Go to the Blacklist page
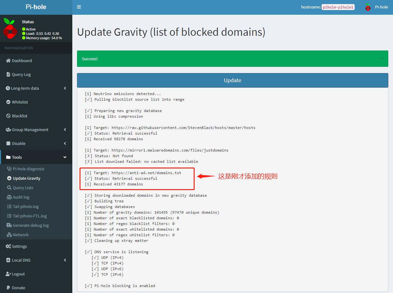The width and height of the screenshot is (393, 293). click(36, 116)
